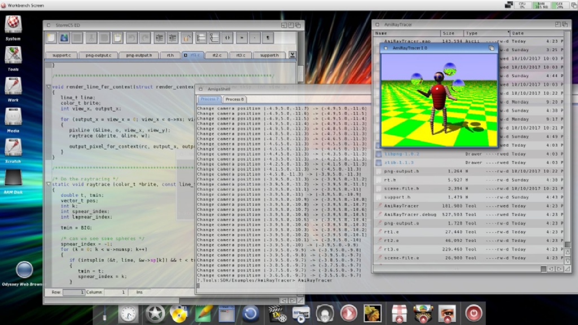The width and height of the screenshot is (578, 325).
Task: Select the rt.h editor tab
Action: tap(170, 55)
